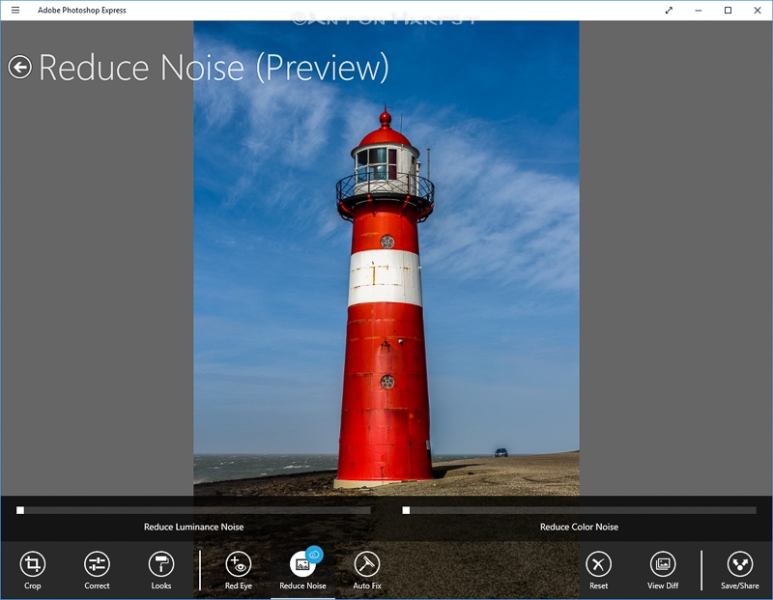Maximize the Photoshop Express window
The width and height of the screenshot is (773, 600).
pyautogui.click(x=728, y=10)
